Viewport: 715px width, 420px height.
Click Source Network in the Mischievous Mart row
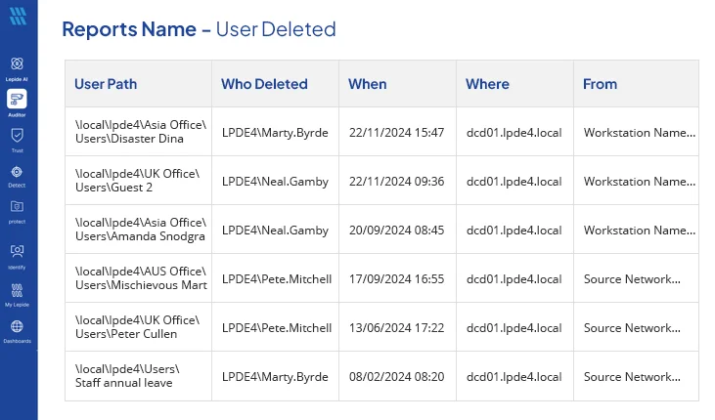632,278
